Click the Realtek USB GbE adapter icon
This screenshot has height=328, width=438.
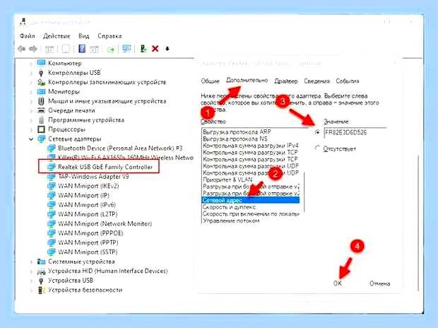click(x=51, y=167)
